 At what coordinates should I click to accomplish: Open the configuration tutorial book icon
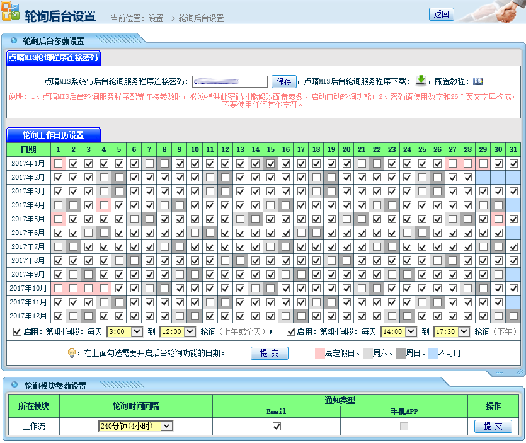tap(477, 81)
